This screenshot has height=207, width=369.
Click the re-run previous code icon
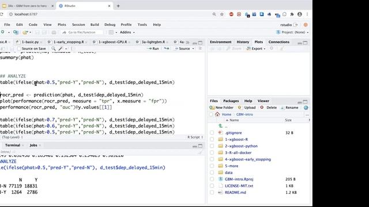point(167,48)
